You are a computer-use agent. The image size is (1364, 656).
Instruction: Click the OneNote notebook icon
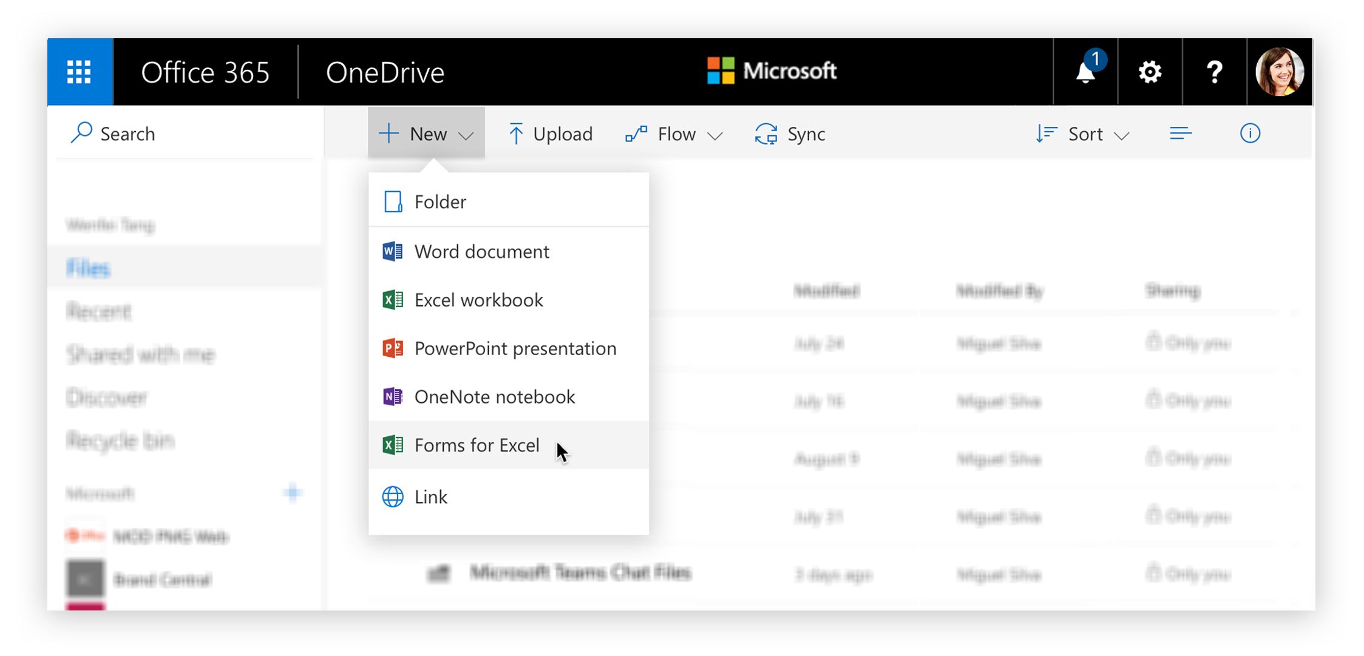392,396
